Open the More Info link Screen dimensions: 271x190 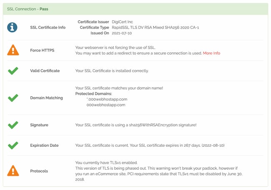211,53
